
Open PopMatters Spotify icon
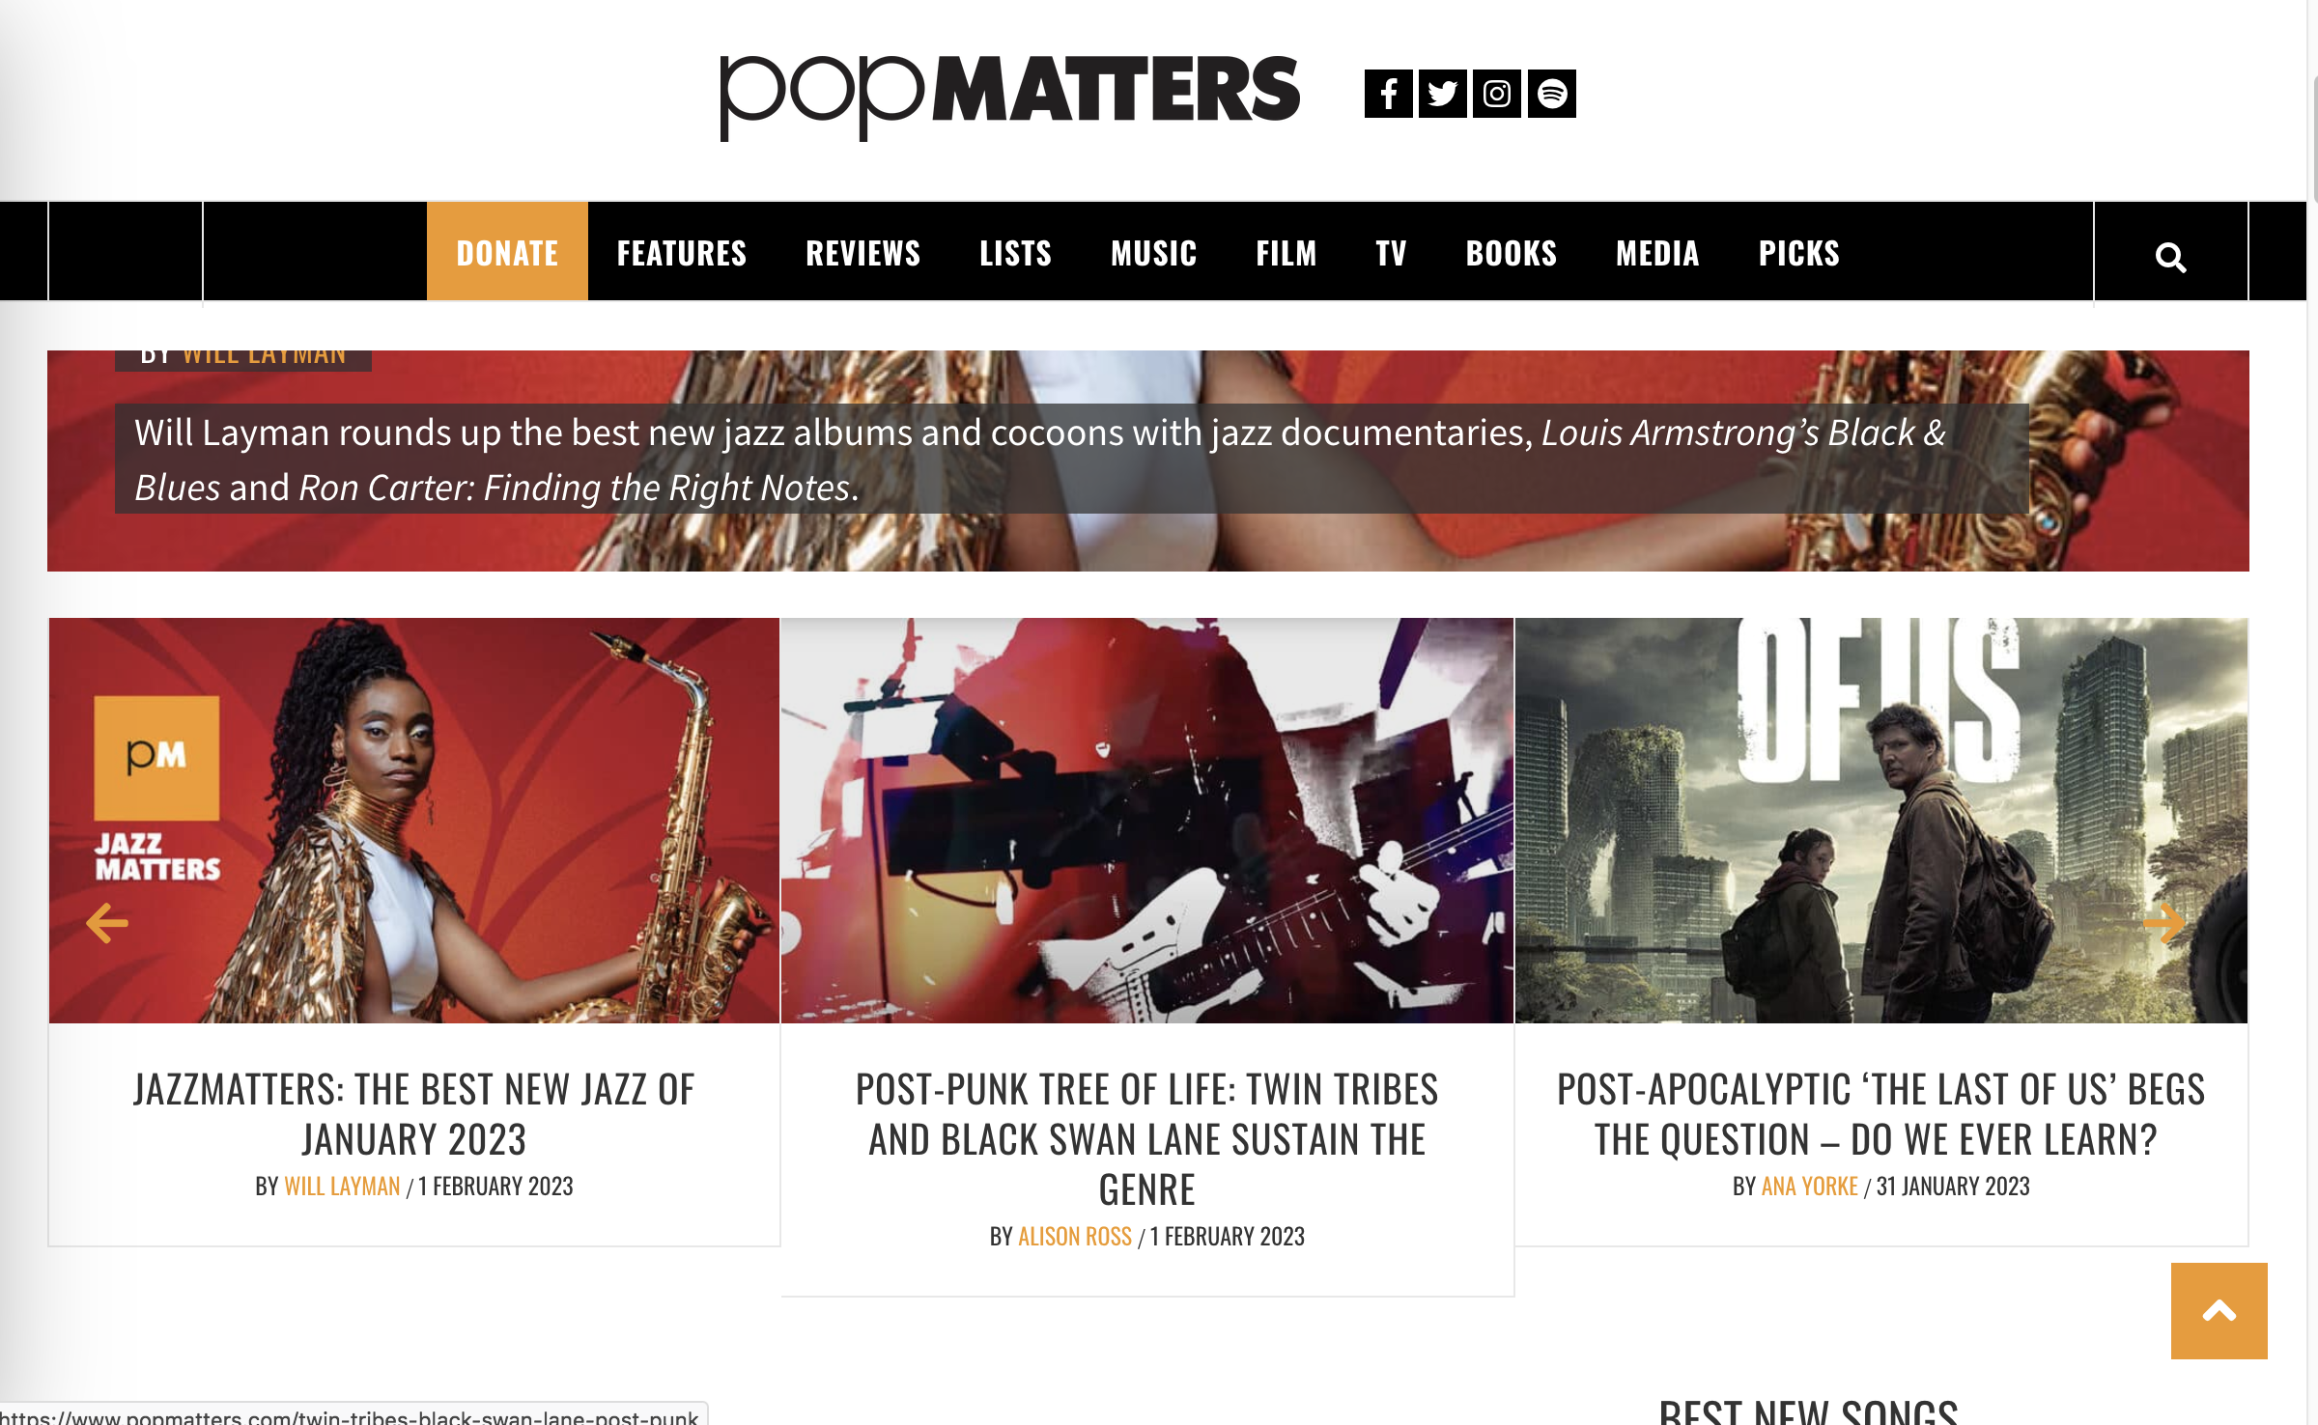click(x=1552, y=94)
